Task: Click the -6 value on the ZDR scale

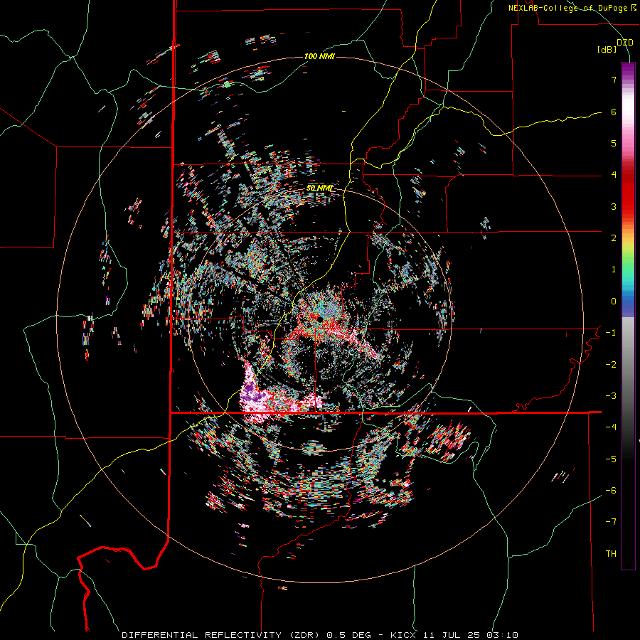Action: (611, 491)
